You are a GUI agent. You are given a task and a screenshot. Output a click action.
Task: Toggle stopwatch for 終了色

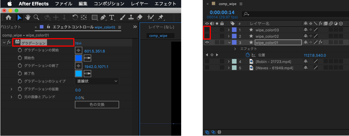pyautogui.click(x=20, y=73)
